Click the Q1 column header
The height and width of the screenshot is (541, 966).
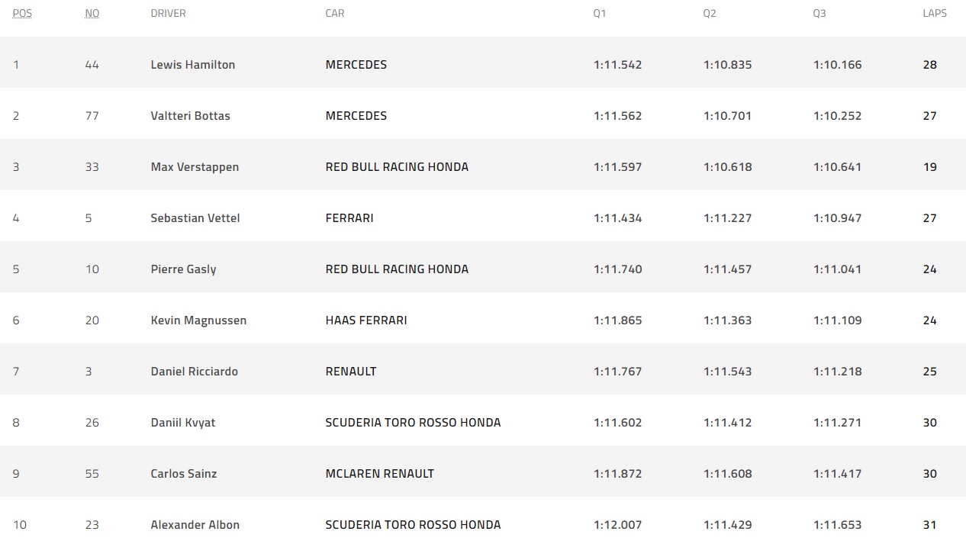[600, 14]
